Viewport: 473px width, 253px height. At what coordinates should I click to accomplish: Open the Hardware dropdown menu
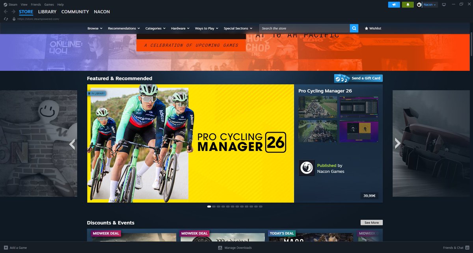click(x=180, y=28)
